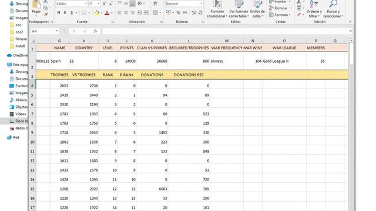This screenshot has height=211, width=376.
Task: Open the Formato cells menu
Action: tap(280, 15)
